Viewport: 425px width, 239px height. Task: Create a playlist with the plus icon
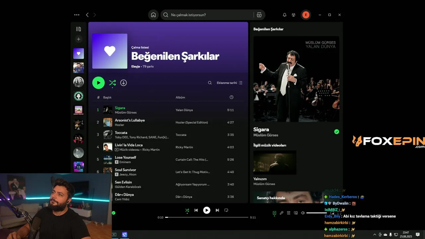[78, 39]
